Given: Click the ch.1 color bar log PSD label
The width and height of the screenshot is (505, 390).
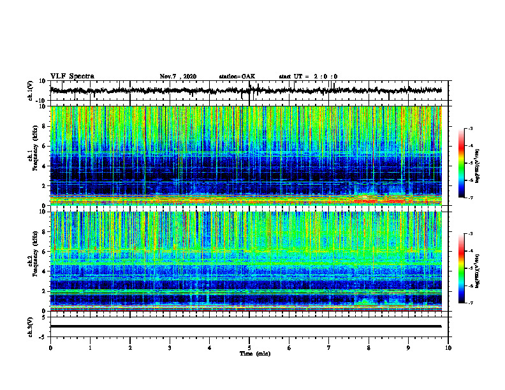Looking at the screenshot, I should (x=478, y=166).
